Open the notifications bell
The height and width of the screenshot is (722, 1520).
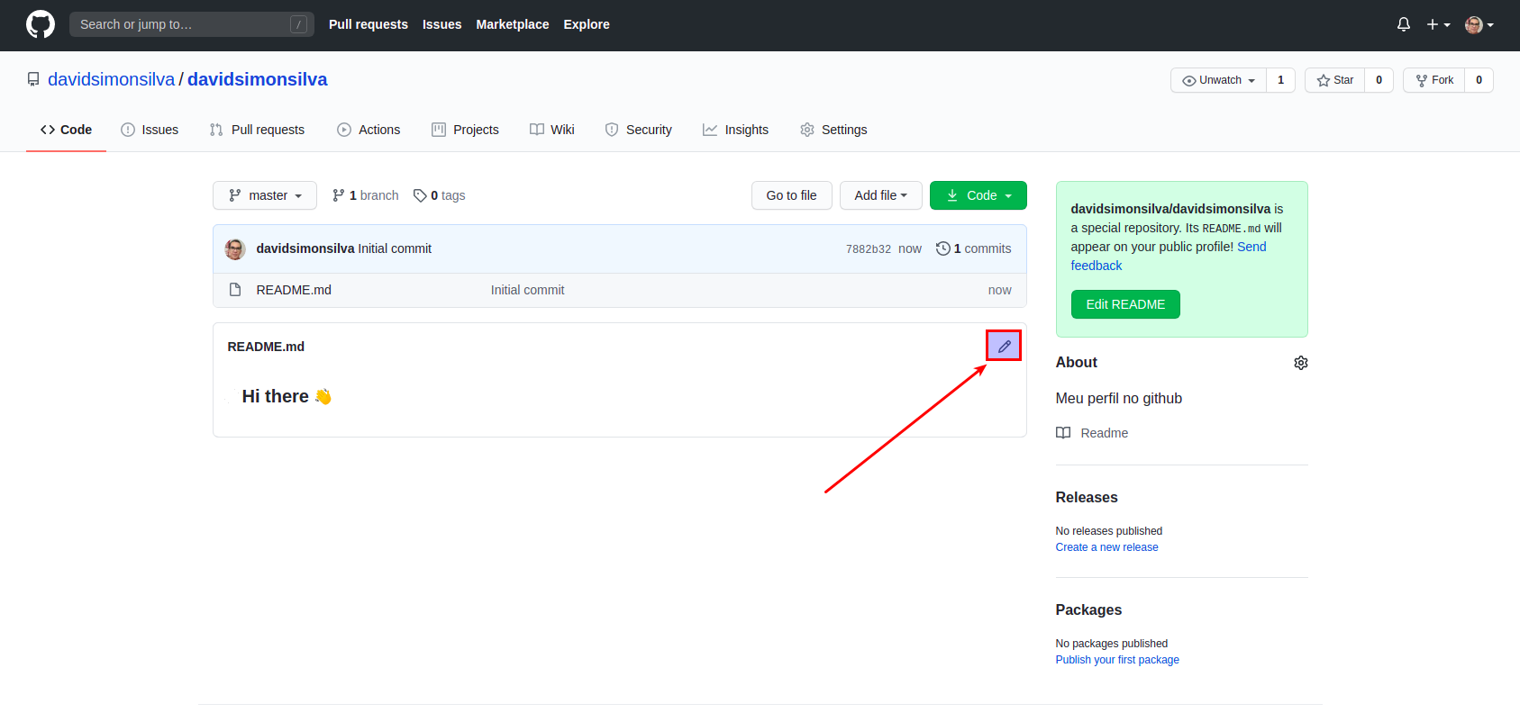(x=1403, y=24)
